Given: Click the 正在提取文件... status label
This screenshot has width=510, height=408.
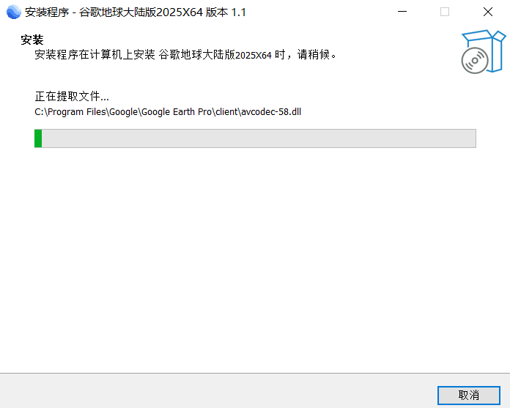Looking at the screenshot, I should [x=72, y=97].
